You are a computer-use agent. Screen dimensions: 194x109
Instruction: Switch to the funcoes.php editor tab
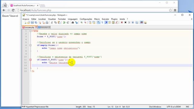[x=30, y=27]
